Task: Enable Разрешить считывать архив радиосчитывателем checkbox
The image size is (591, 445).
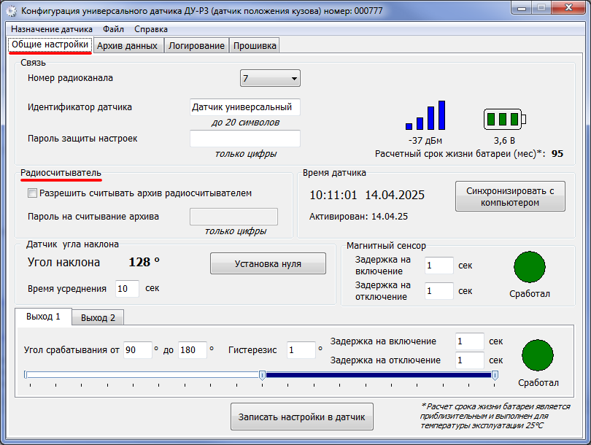Action: click(x=32, y=193)
